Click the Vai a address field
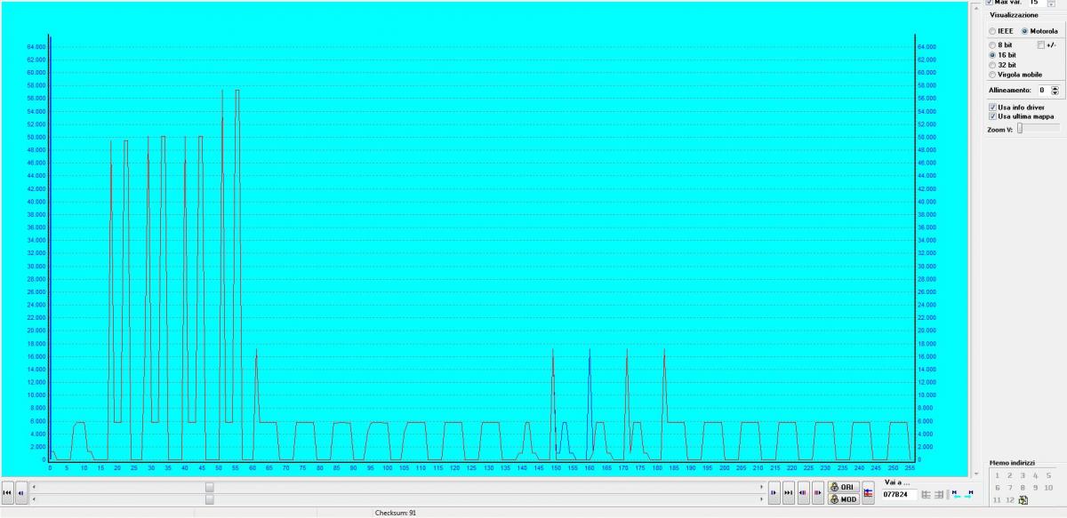This screenshot has height=518, width=1067. (x=899, y=494)
